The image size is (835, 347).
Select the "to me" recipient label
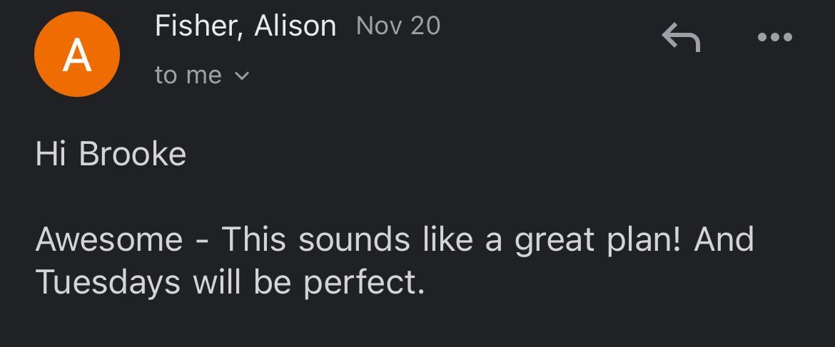pyautogui.click(x=188, y=75)
